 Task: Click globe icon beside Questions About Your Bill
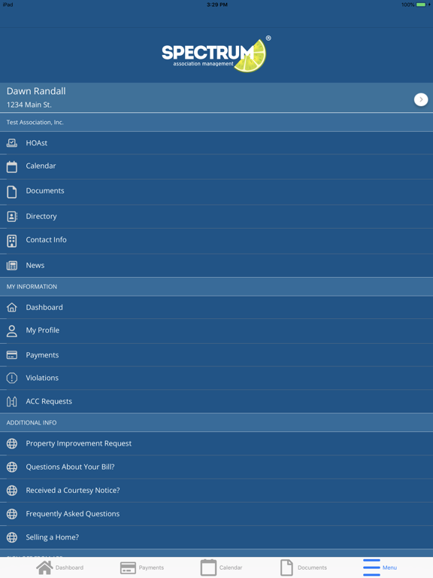12,467
